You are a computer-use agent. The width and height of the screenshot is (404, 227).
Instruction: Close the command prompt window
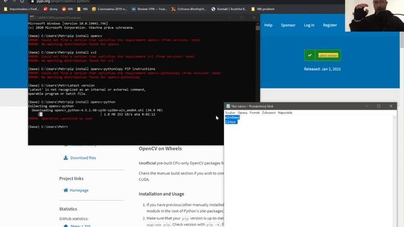(254, 18)
